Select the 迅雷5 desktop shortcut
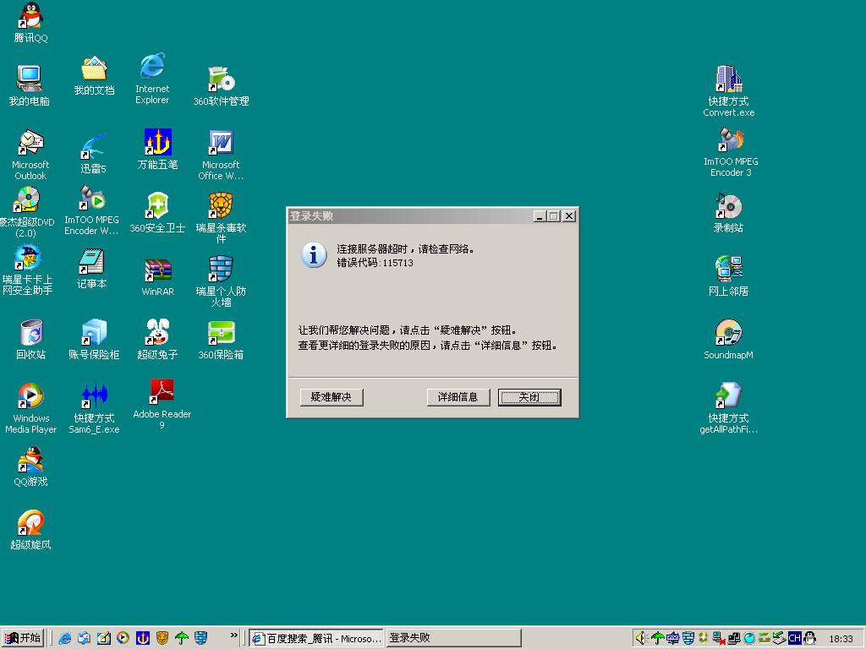This screenshot has height=649, width=866. [x=93, y=154]
